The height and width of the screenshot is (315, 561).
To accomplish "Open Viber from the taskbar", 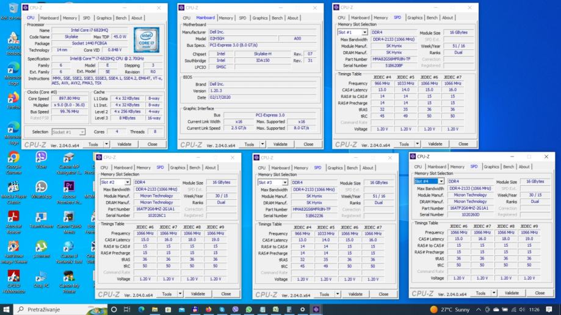I will [235, 310].
